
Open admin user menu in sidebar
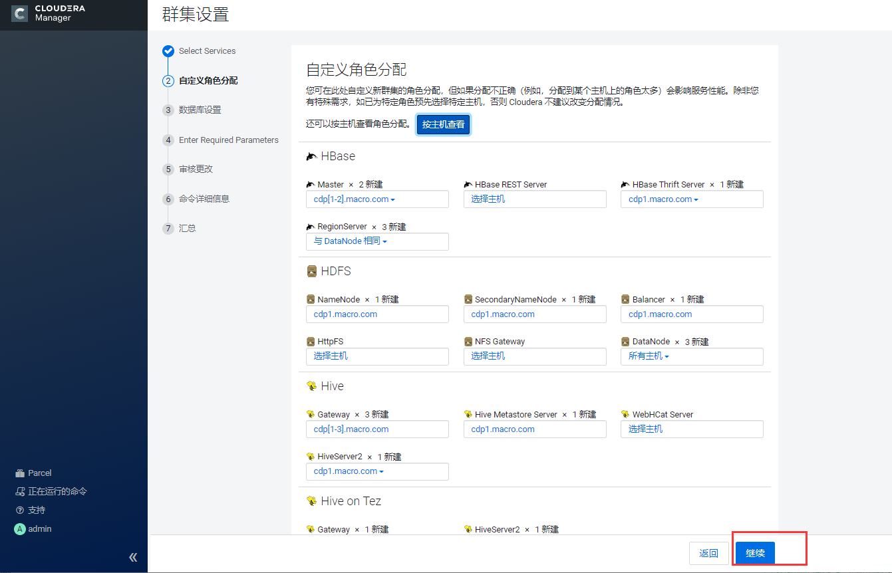(x=40, y=529)
